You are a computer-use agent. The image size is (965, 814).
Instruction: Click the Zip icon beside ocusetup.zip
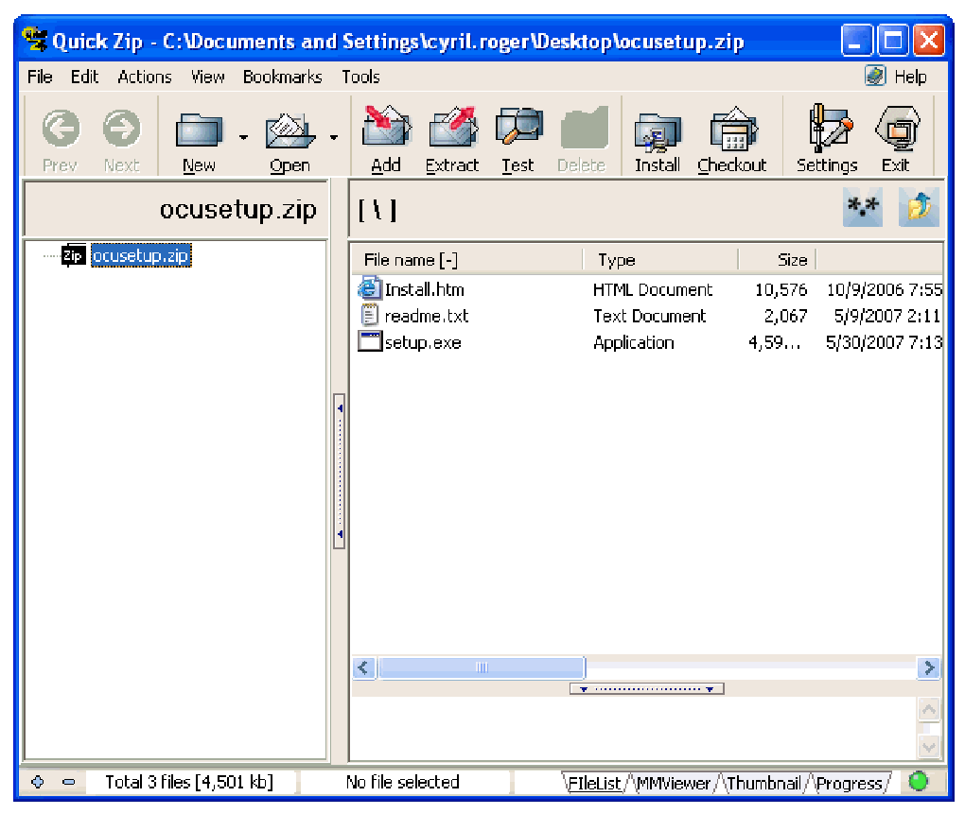click(x=73, y=255)
